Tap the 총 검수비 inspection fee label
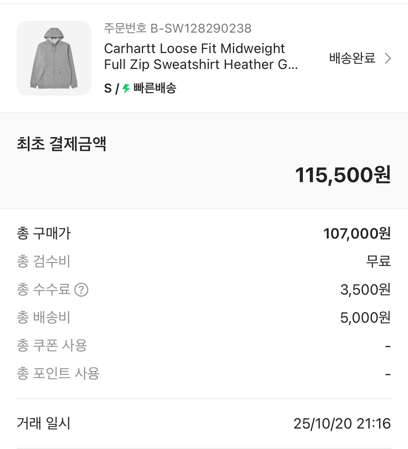The height and width of the screenshot is (449, 408). pyautogui.click(x=44, y=261)
